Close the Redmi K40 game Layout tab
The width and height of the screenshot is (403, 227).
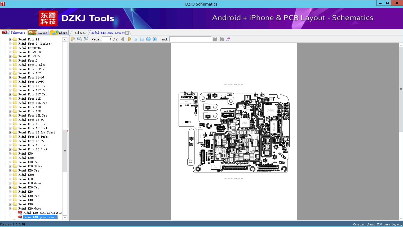pos(127,33)
